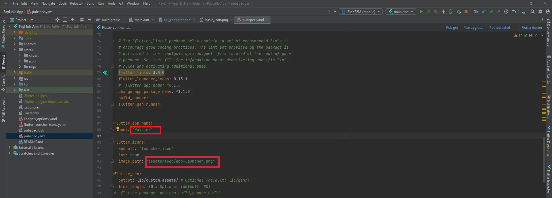
Task: Run the app with the green play button
Action: click(421, 12)
